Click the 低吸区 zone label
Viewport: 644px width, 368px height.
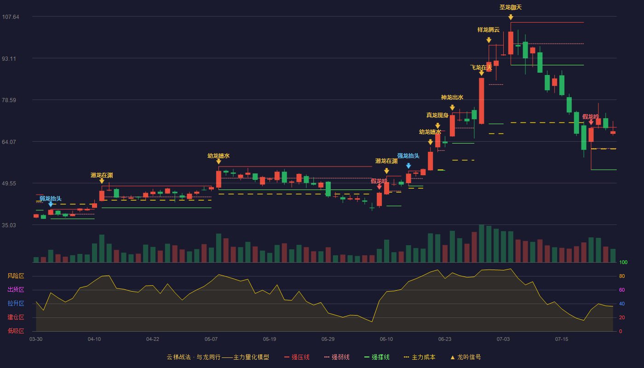click(x=16, y=331)
